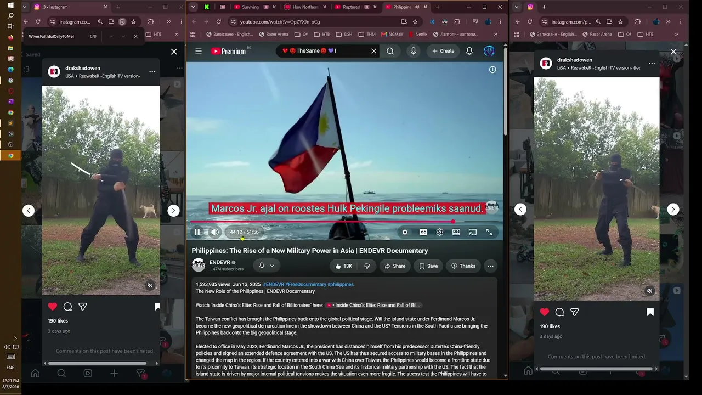Open Instagram home in left window
The image size is (702, 395).
pos(35,374)
